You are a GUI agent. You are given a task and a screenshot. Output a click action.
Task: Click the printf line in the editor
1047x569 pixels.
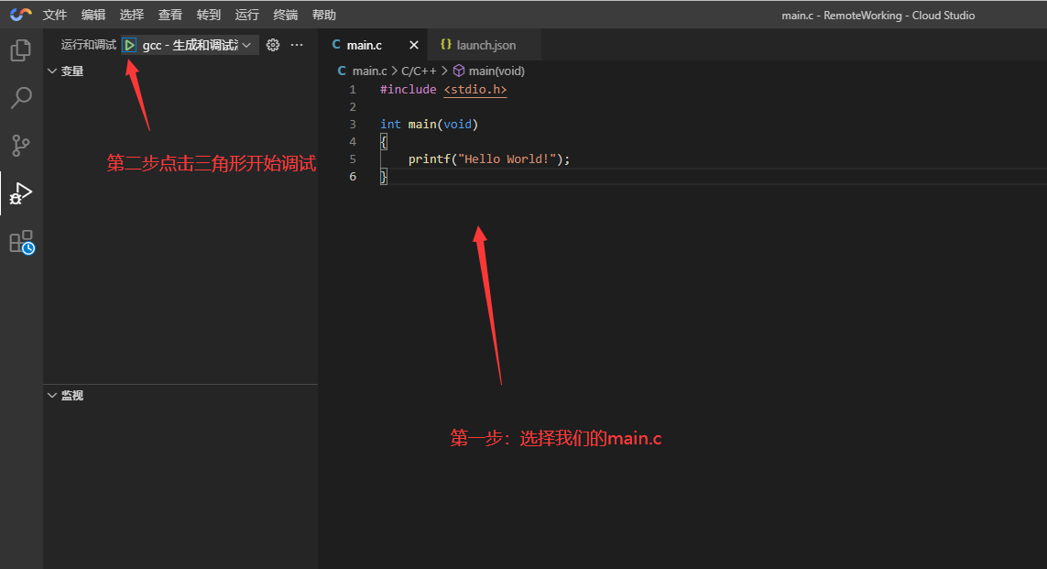tap(489, 159)
